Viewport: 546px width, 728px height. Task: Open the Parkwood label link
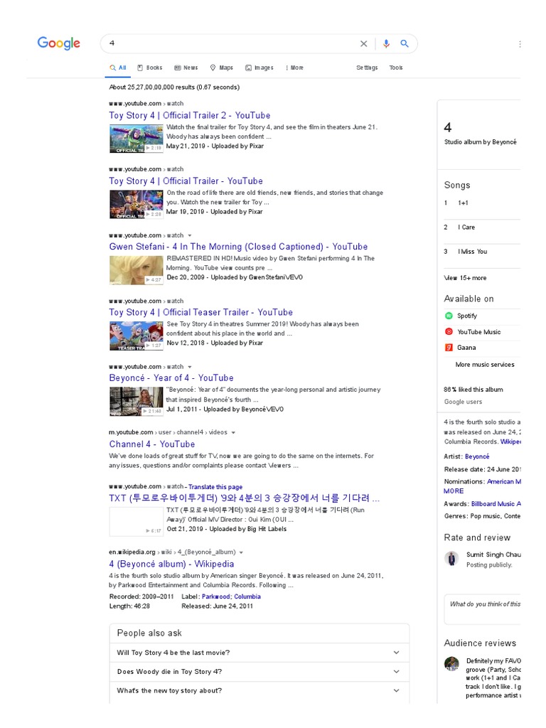pyautogui.click(x=216, y=596)
